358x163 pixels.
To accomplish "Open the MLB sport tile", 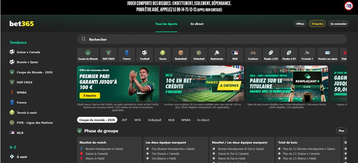I will point(235,55).
